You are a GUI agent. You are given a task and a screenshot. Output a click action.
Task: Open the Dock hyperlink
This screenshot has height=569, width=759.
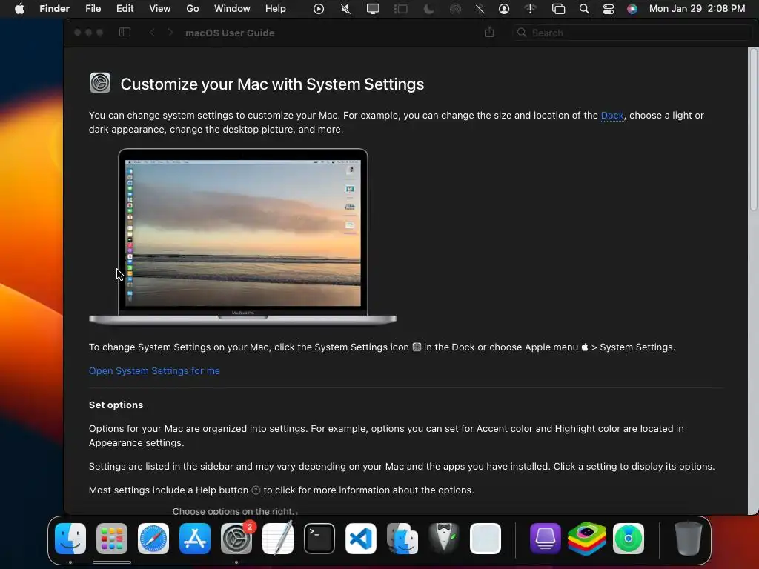tap(611, 115)
